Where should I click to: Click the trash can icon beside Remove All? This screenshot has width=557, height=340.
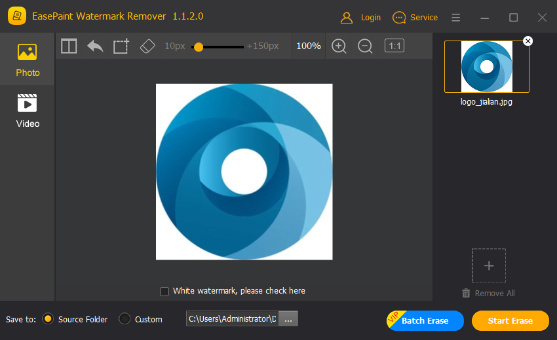[466, 293]
